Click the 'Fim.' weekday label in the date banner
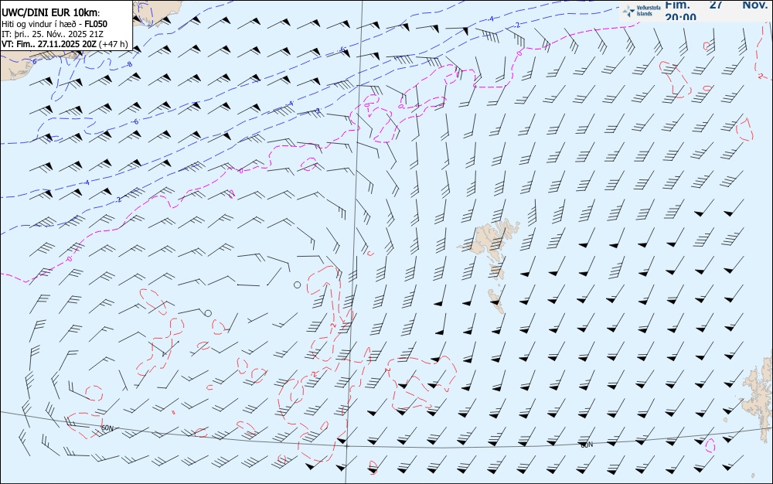773x484 pixels. [677, 5]
